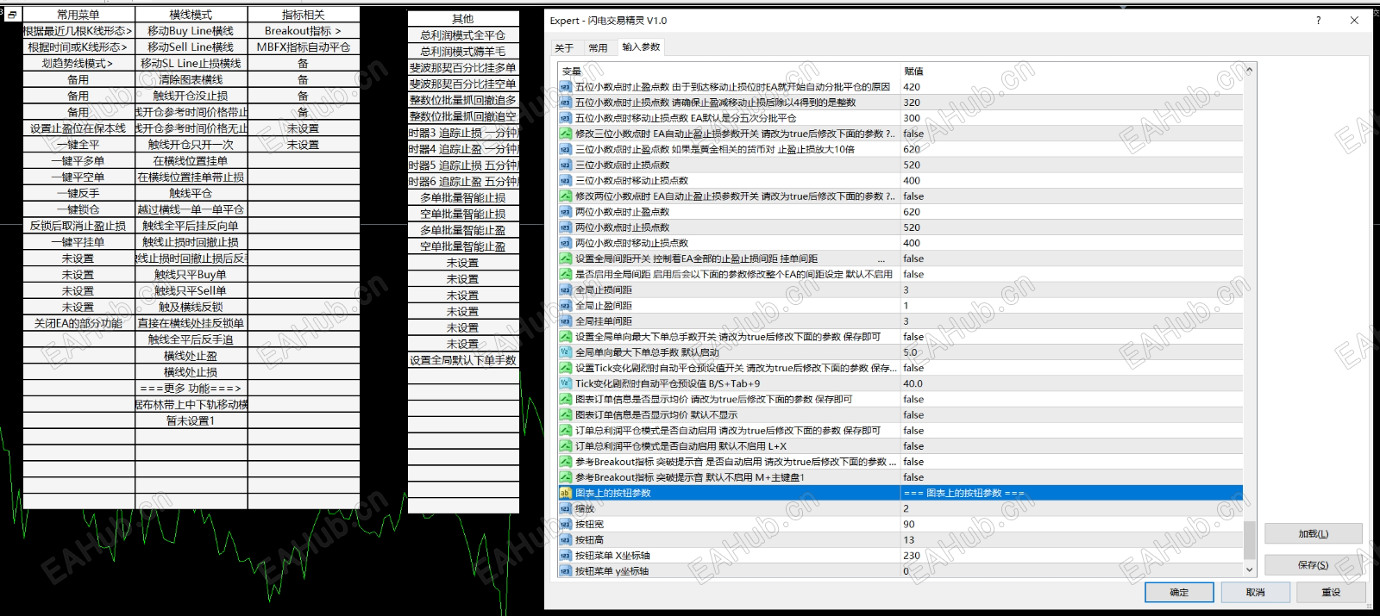Click the boolean icon of 修改三位小数点时 row

click(566, 134)
